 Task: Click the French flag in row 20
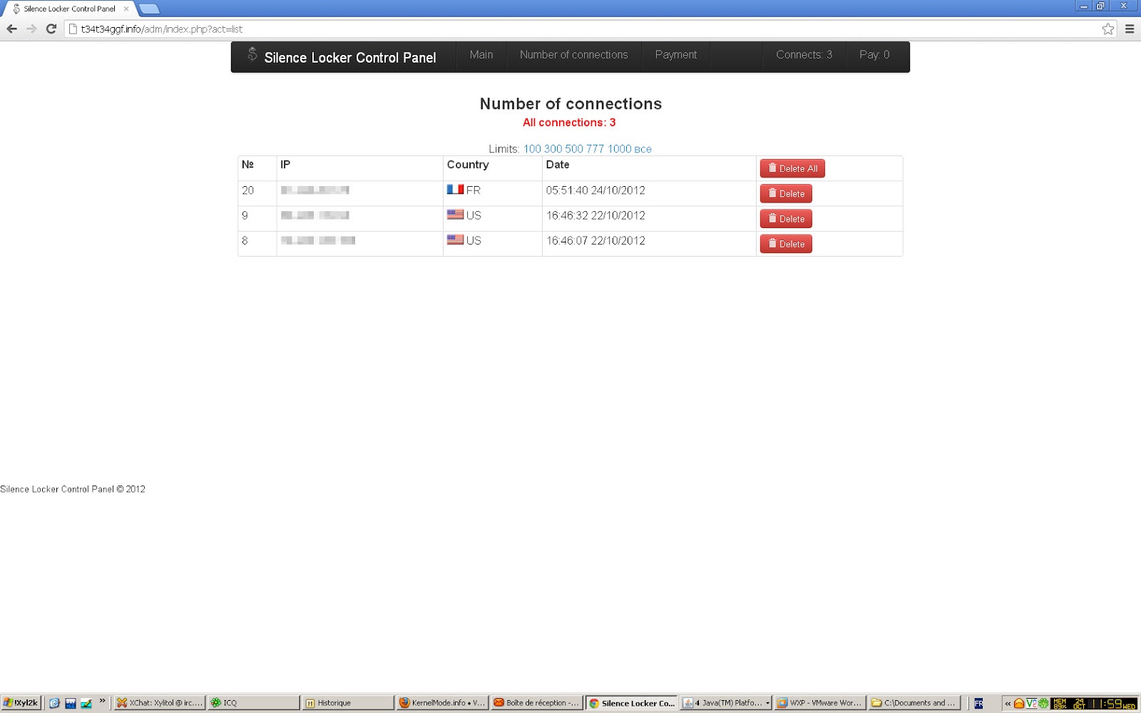(455, 190)
